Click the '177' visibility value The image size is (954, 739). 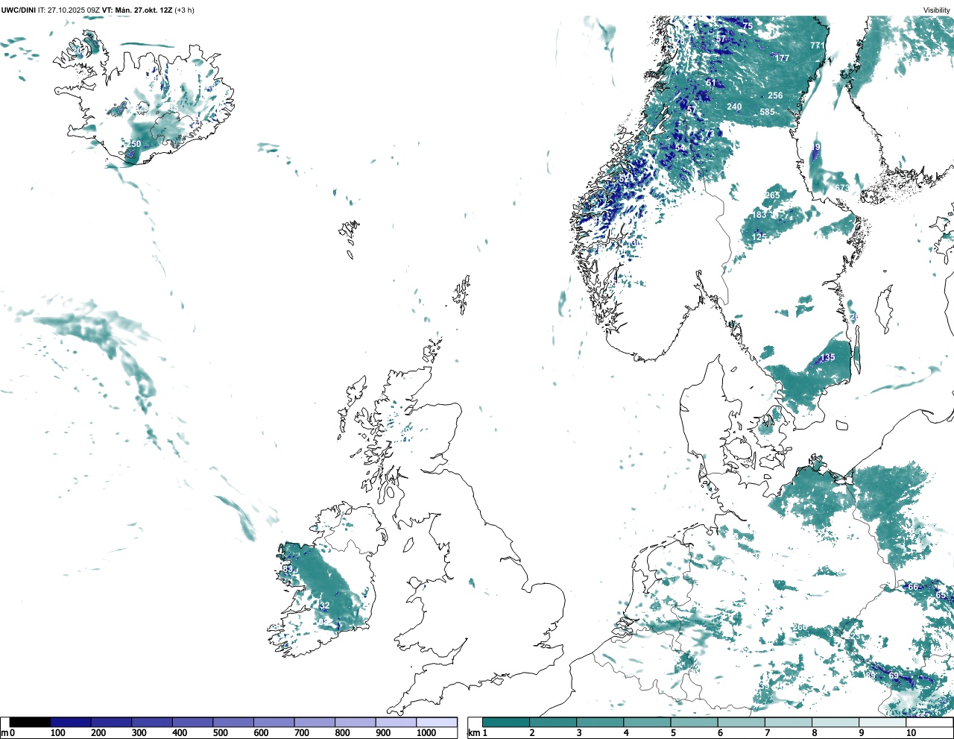pyautogui.click(x=782, y=58)
